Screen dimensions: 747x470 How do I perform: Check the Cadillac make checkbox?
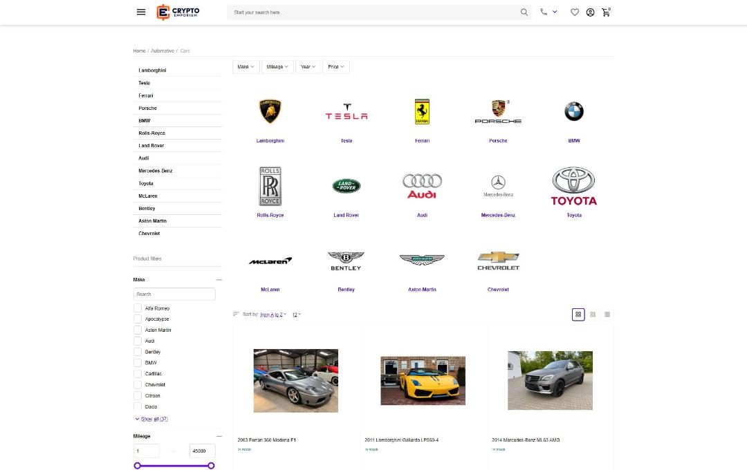138,374
